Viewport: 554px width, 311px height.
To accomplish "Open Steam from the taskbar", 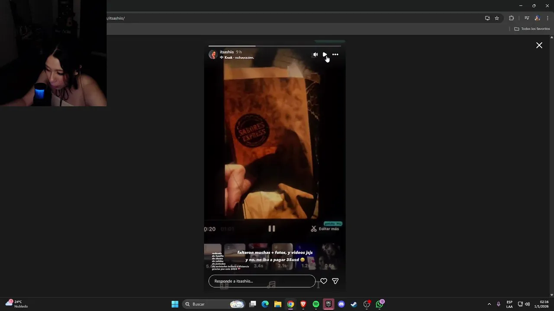I will coord(354,304).
